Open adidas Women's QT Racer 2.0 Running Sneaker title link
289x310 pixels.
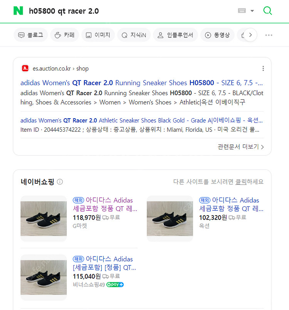coord(142,83)
